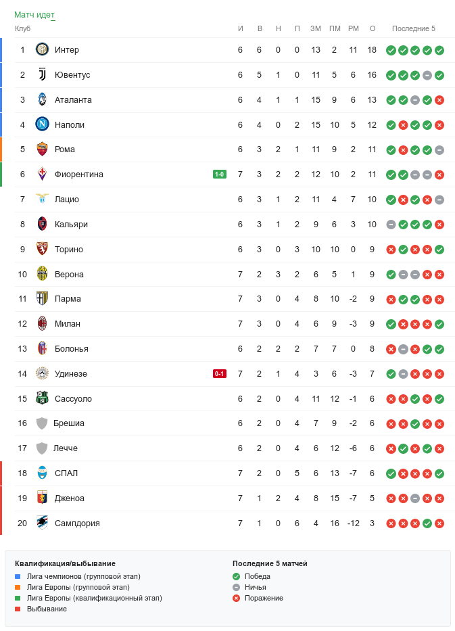The image size is (455, 631).
Task: Select the 'Матч идет' tab
Action: [34, 15]
